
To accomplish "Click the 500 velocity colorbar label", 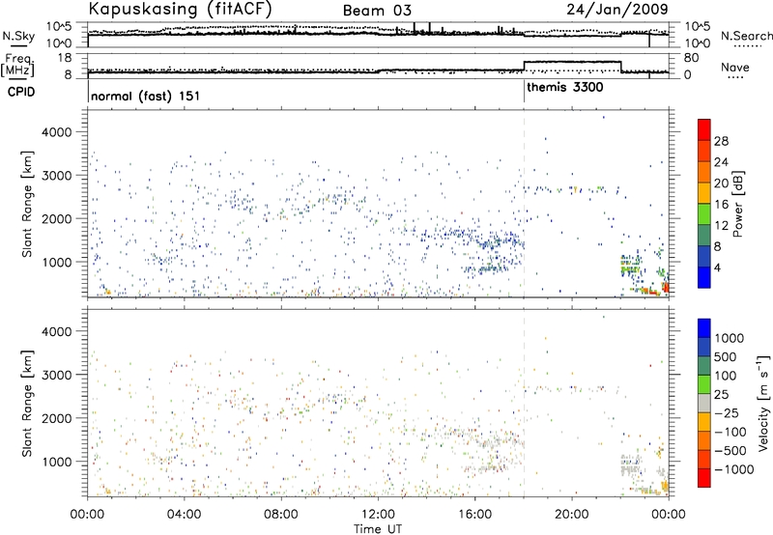I will click(x=726, y=356).
